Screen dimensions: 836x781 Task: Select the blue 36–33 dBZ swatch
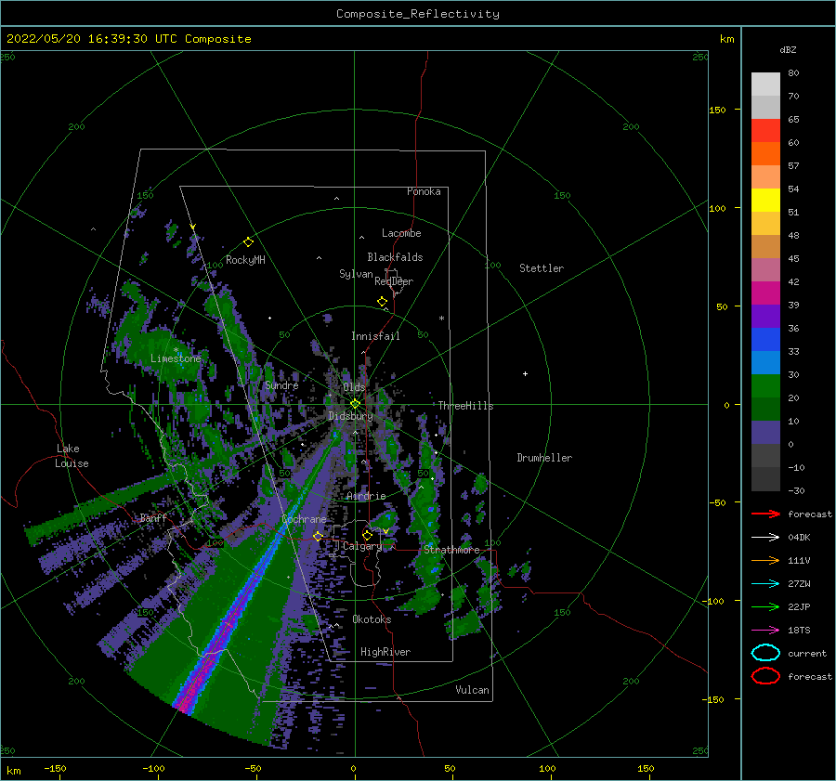[x=765, y=340]
